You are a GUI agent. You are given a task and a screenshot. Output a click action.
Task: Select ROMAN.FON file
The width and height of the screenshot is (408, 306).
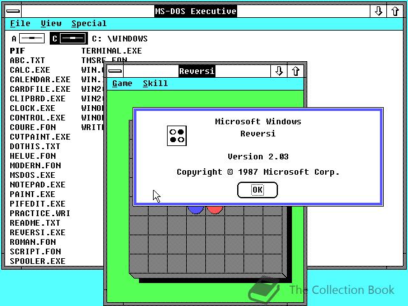[x=33, y=242]
